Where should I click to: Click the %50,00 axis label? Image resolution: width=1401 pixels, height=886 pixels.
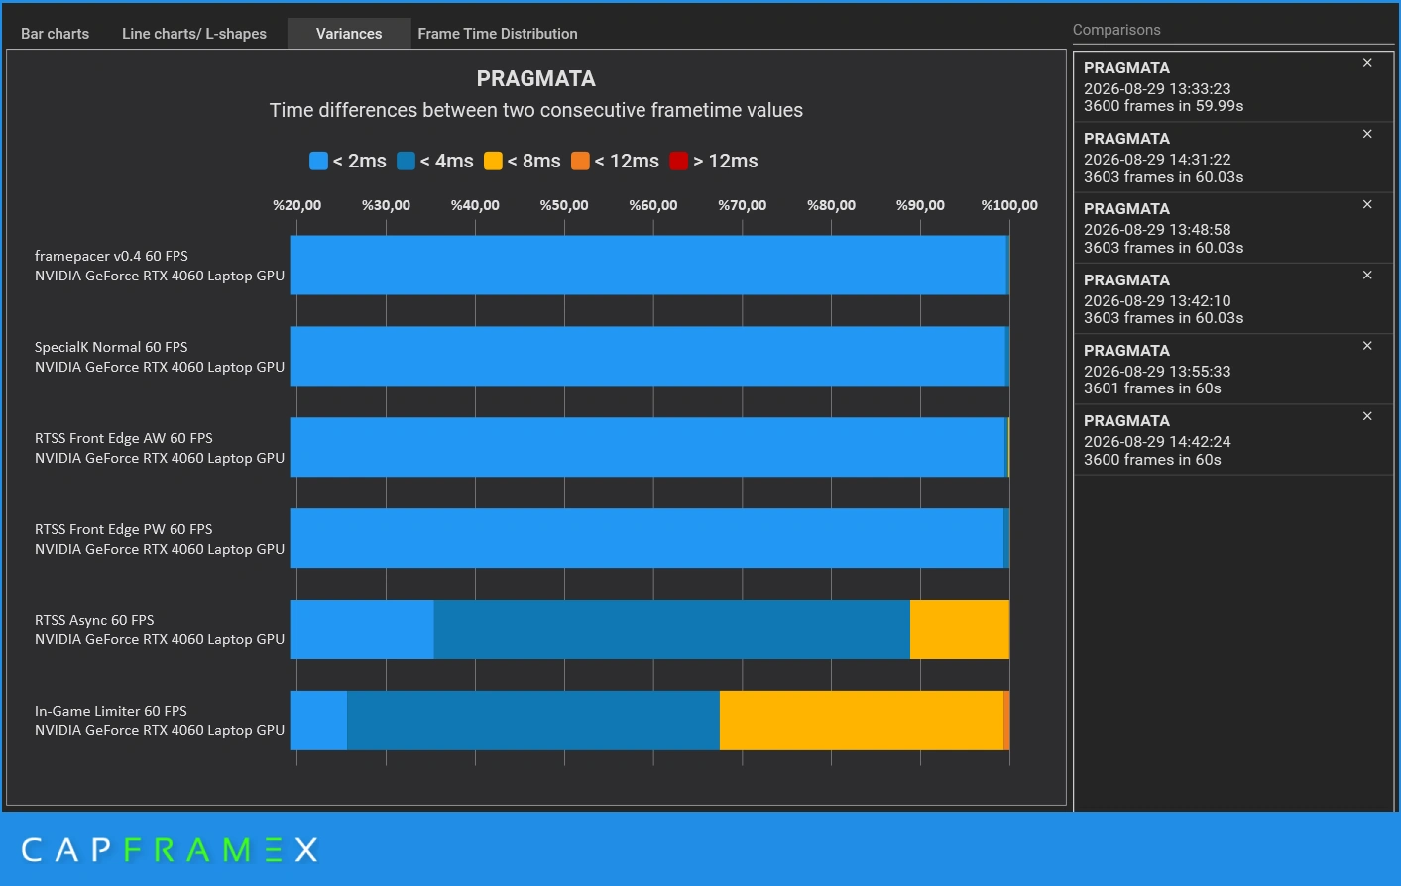(x=564, y=205)
